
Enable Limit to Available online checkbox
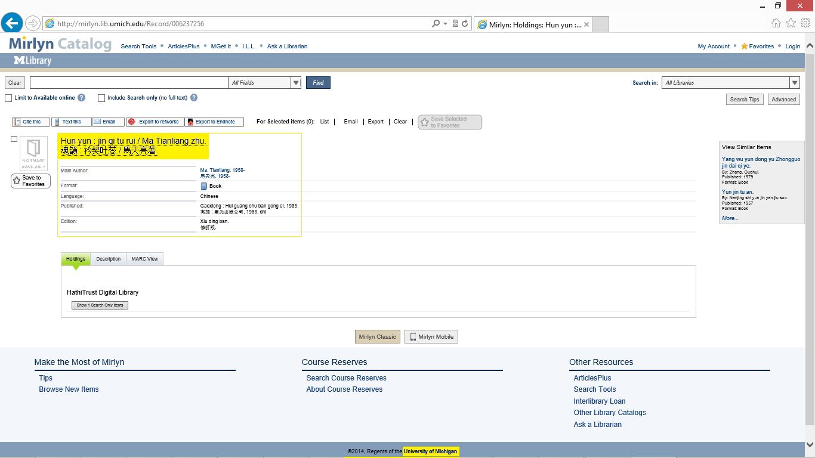click(x=8, y=98)
